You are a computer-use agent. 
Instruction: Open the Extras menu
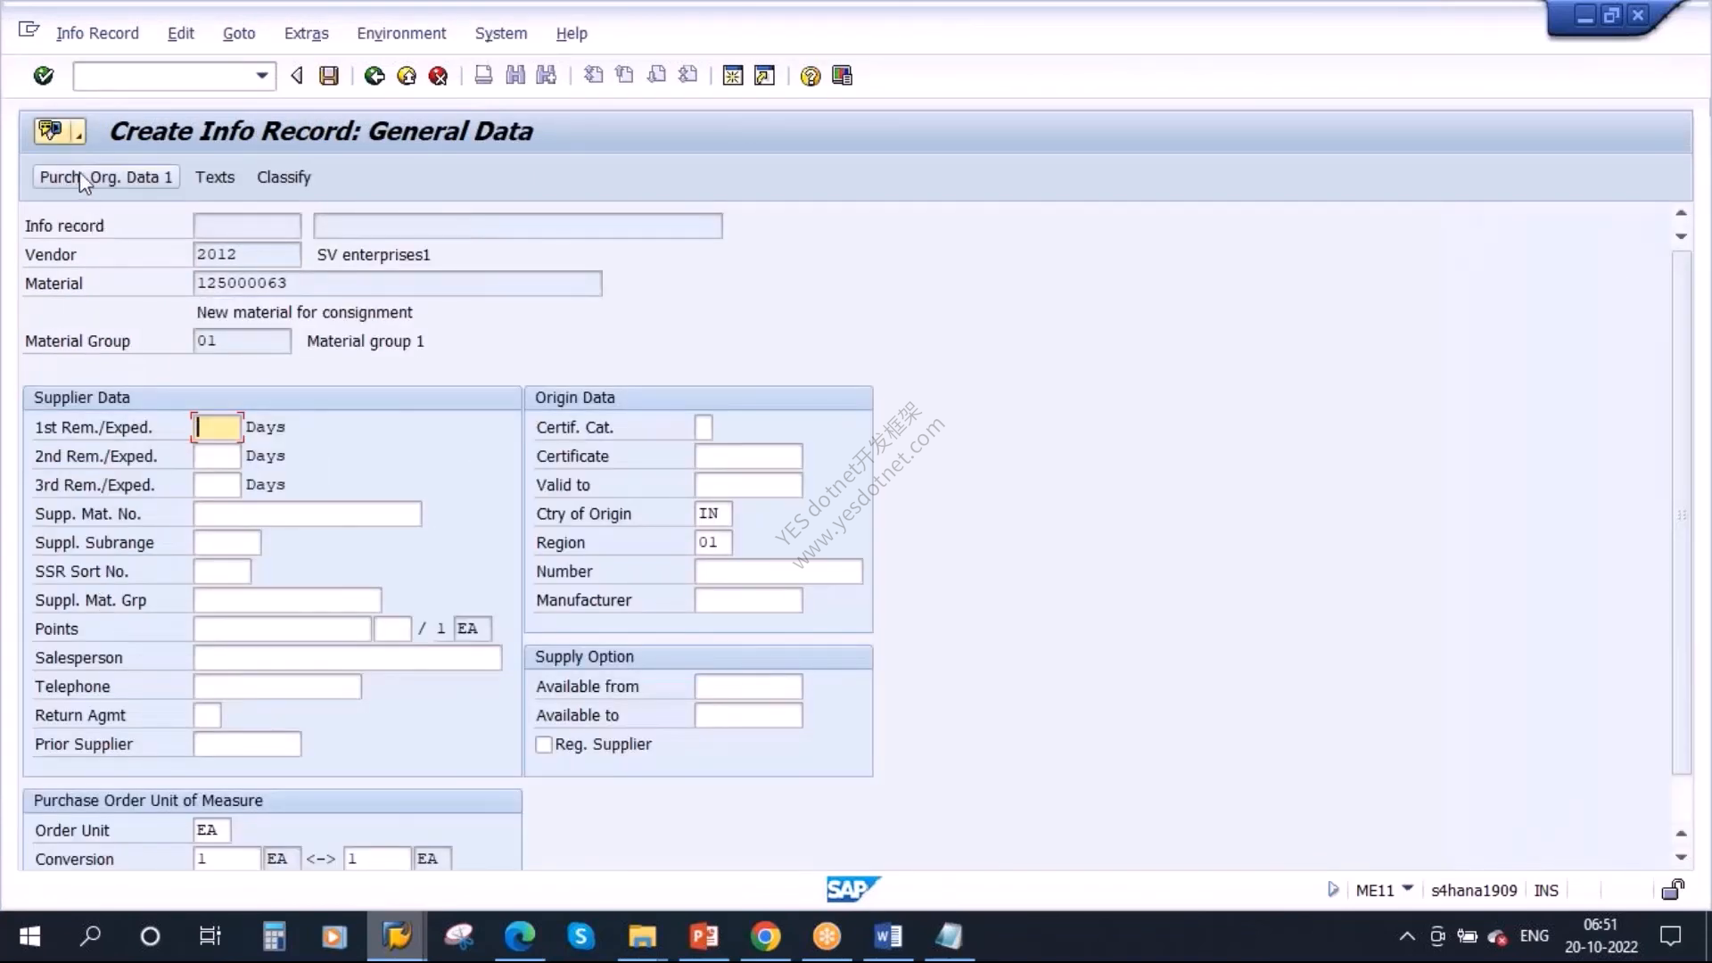coord(306,33)
